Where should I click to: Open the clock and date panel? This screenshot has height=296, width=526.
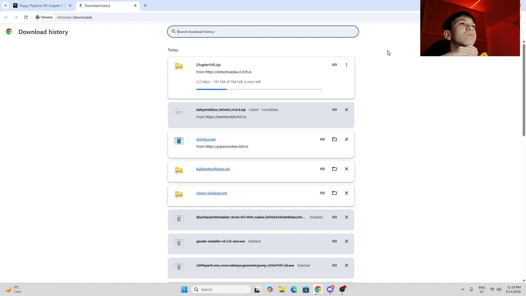[514, 289]
